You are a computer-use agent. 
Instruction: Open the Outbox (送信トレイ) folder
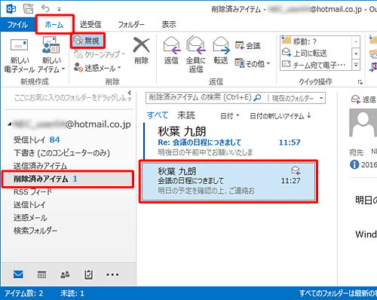69,205
